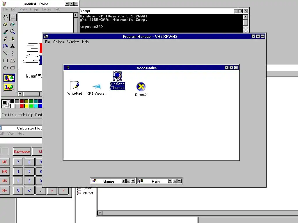Pick the Rounded Rectangle tool in Paint

[13, 68]
